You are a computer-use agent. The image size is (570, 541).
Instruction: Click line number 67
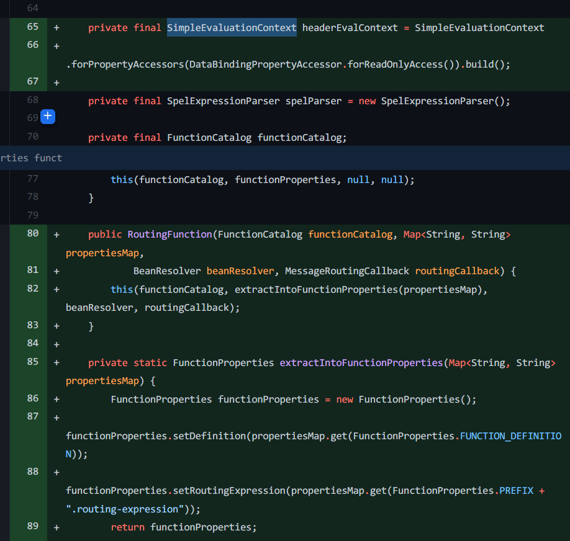33,81
